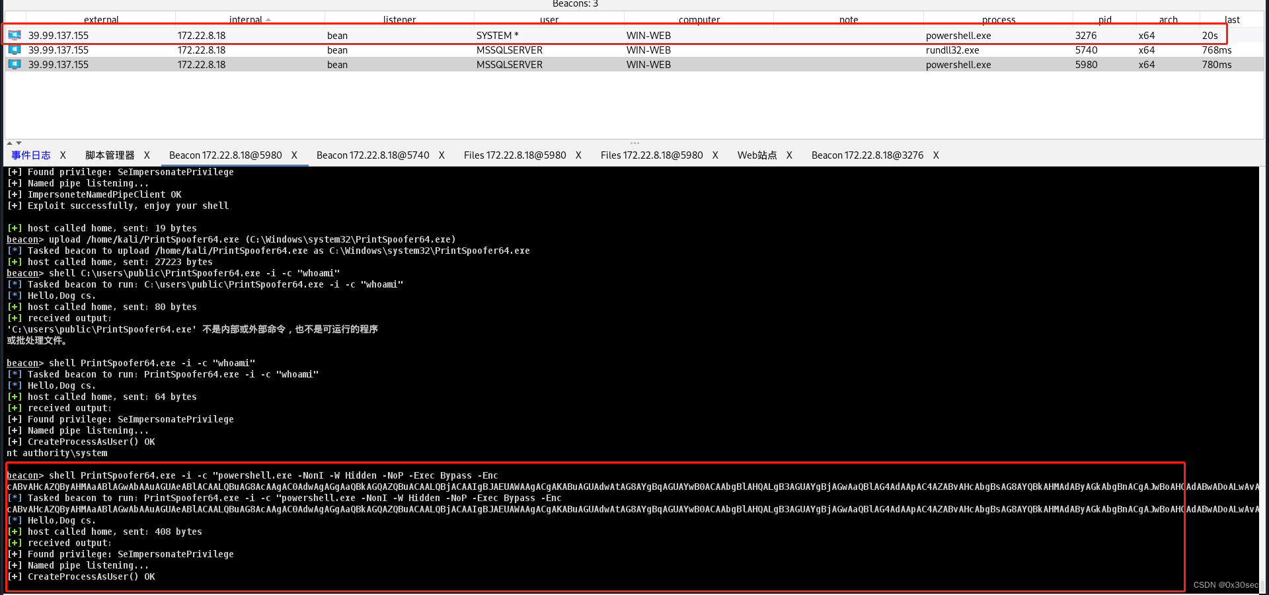Collapse the beacon table pane upward arrow
Screen dimensions: 1269x595
[x=9, y=143]
